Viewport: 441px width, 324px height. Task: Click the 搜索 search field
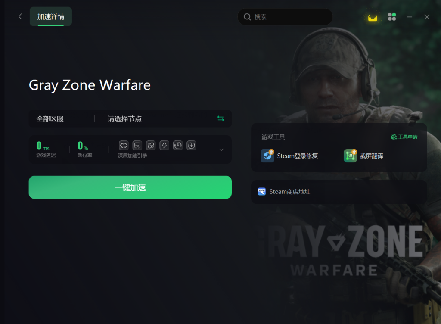click(x=285, y=17)
